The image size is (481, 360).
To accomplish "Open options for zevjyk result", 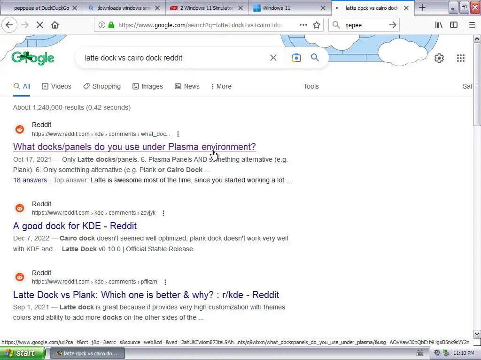I will (x=163, y=213).
